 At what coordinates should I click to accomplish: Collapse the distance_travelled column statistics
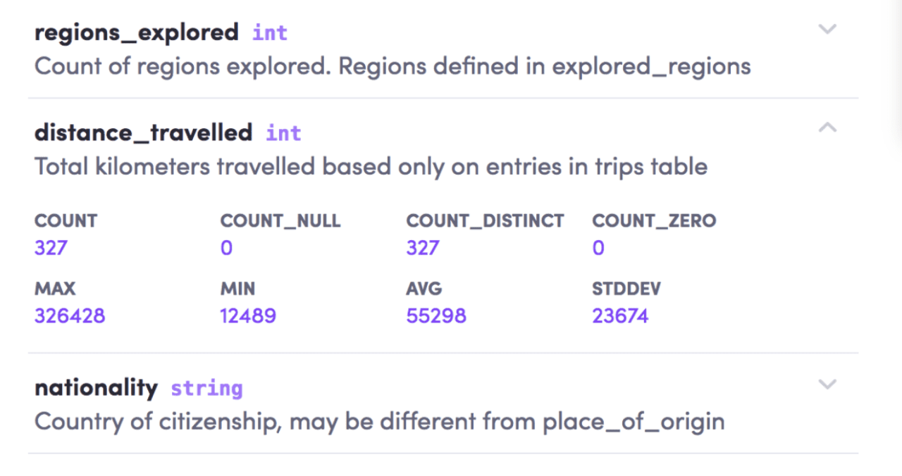(x=827, y=127)
